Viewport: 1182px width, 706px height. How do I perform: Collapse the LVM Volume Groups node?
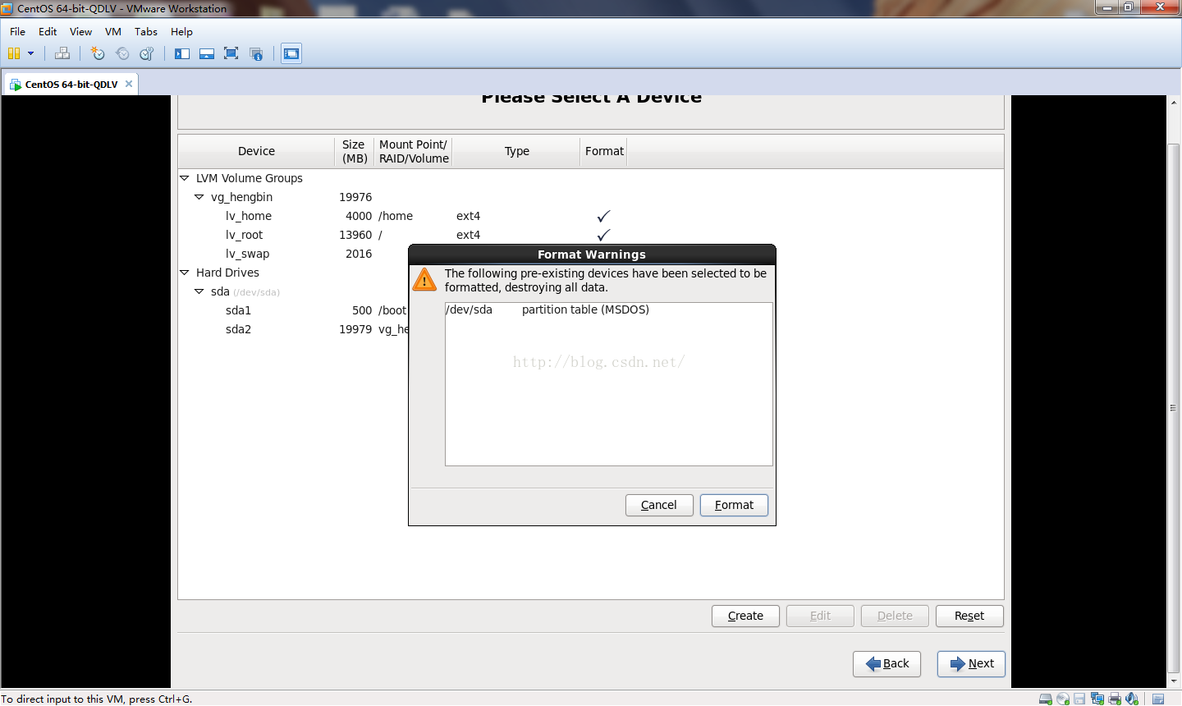click(x=185, y=178)
